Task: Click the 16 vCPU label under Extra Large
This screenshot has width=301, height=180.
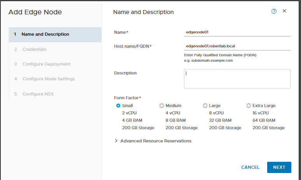Action: pos(261,113)
